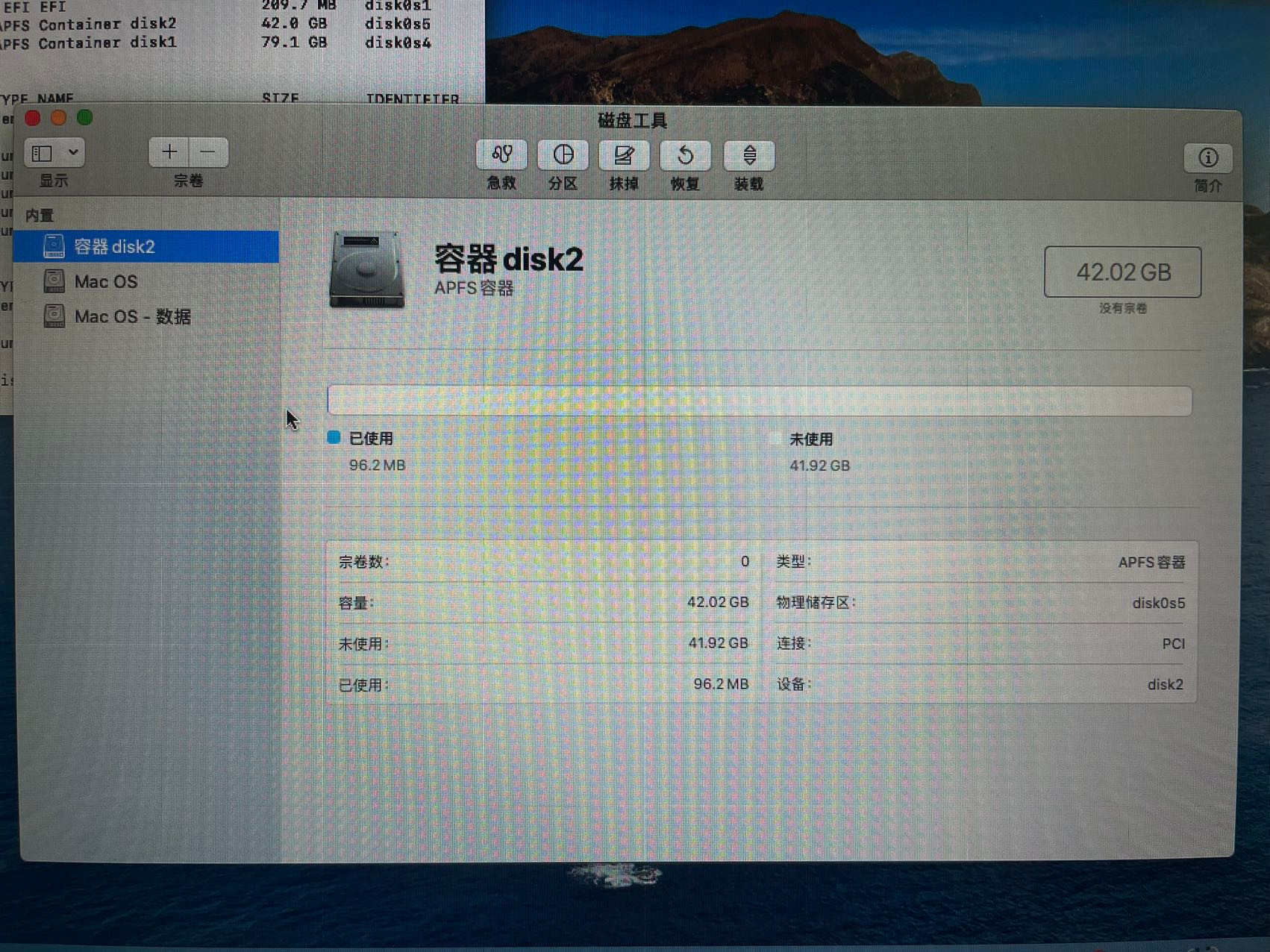Click the blue 已使用 legend swatch
The height and width of the screenshot is (952, 1270).
click(334, 438)
